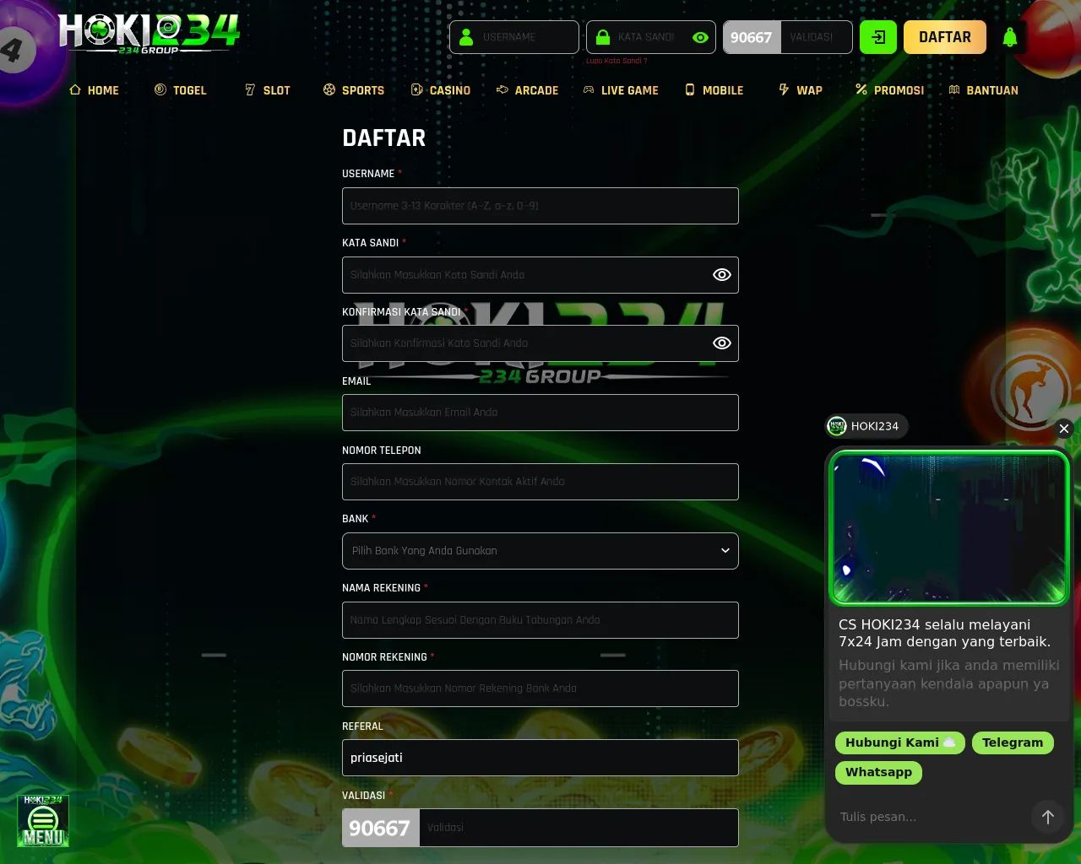Click the Email input field
Screen dimensions: 1081x864
(x=540, y=413)
